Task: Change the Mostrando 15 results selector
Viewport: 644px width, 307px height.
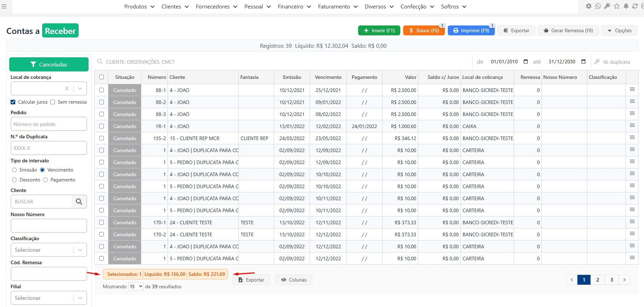Action: pyautogui.click(x=136, y=286)
